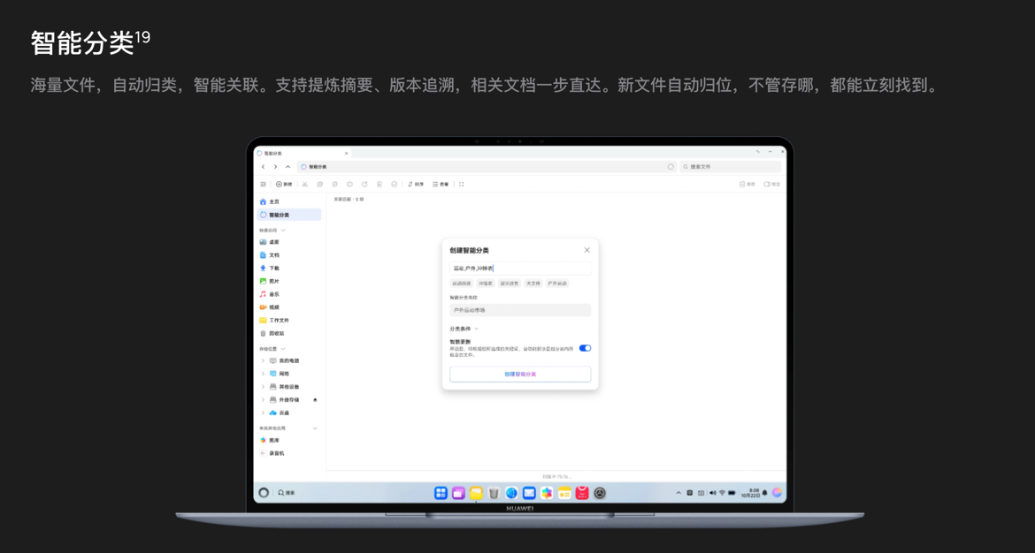Open the 下载 folder in sidebar
Image resolution: width=1035 pixels, height=553 pixels.
click(274, 268)
